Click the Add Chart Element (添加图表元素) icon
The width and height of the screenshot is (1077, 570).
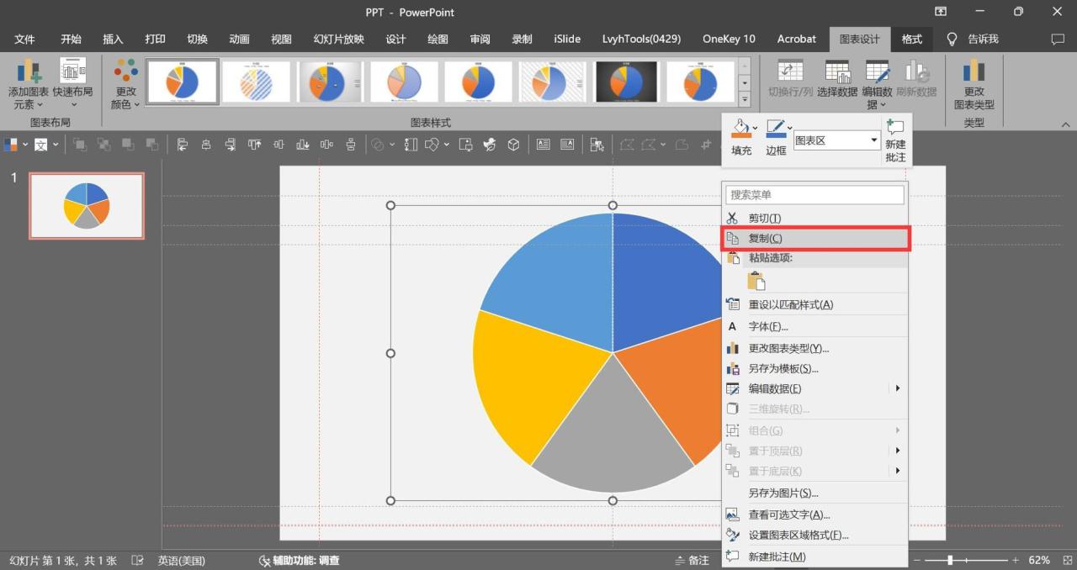(x=29, y=73)
